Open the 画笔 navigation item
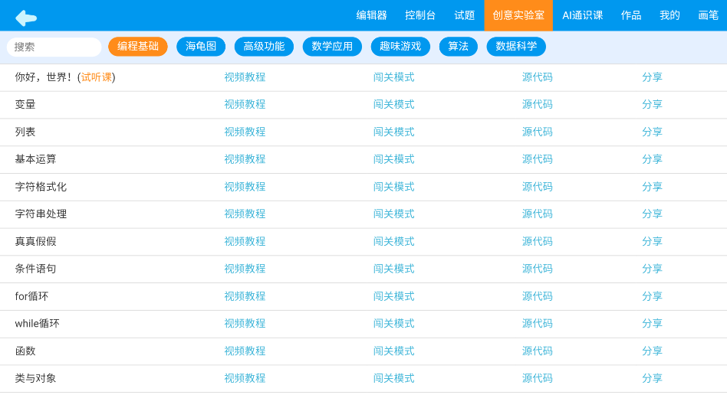Image resolution: width=727 pixels, height=408 pixels. (x=708, y=15)
